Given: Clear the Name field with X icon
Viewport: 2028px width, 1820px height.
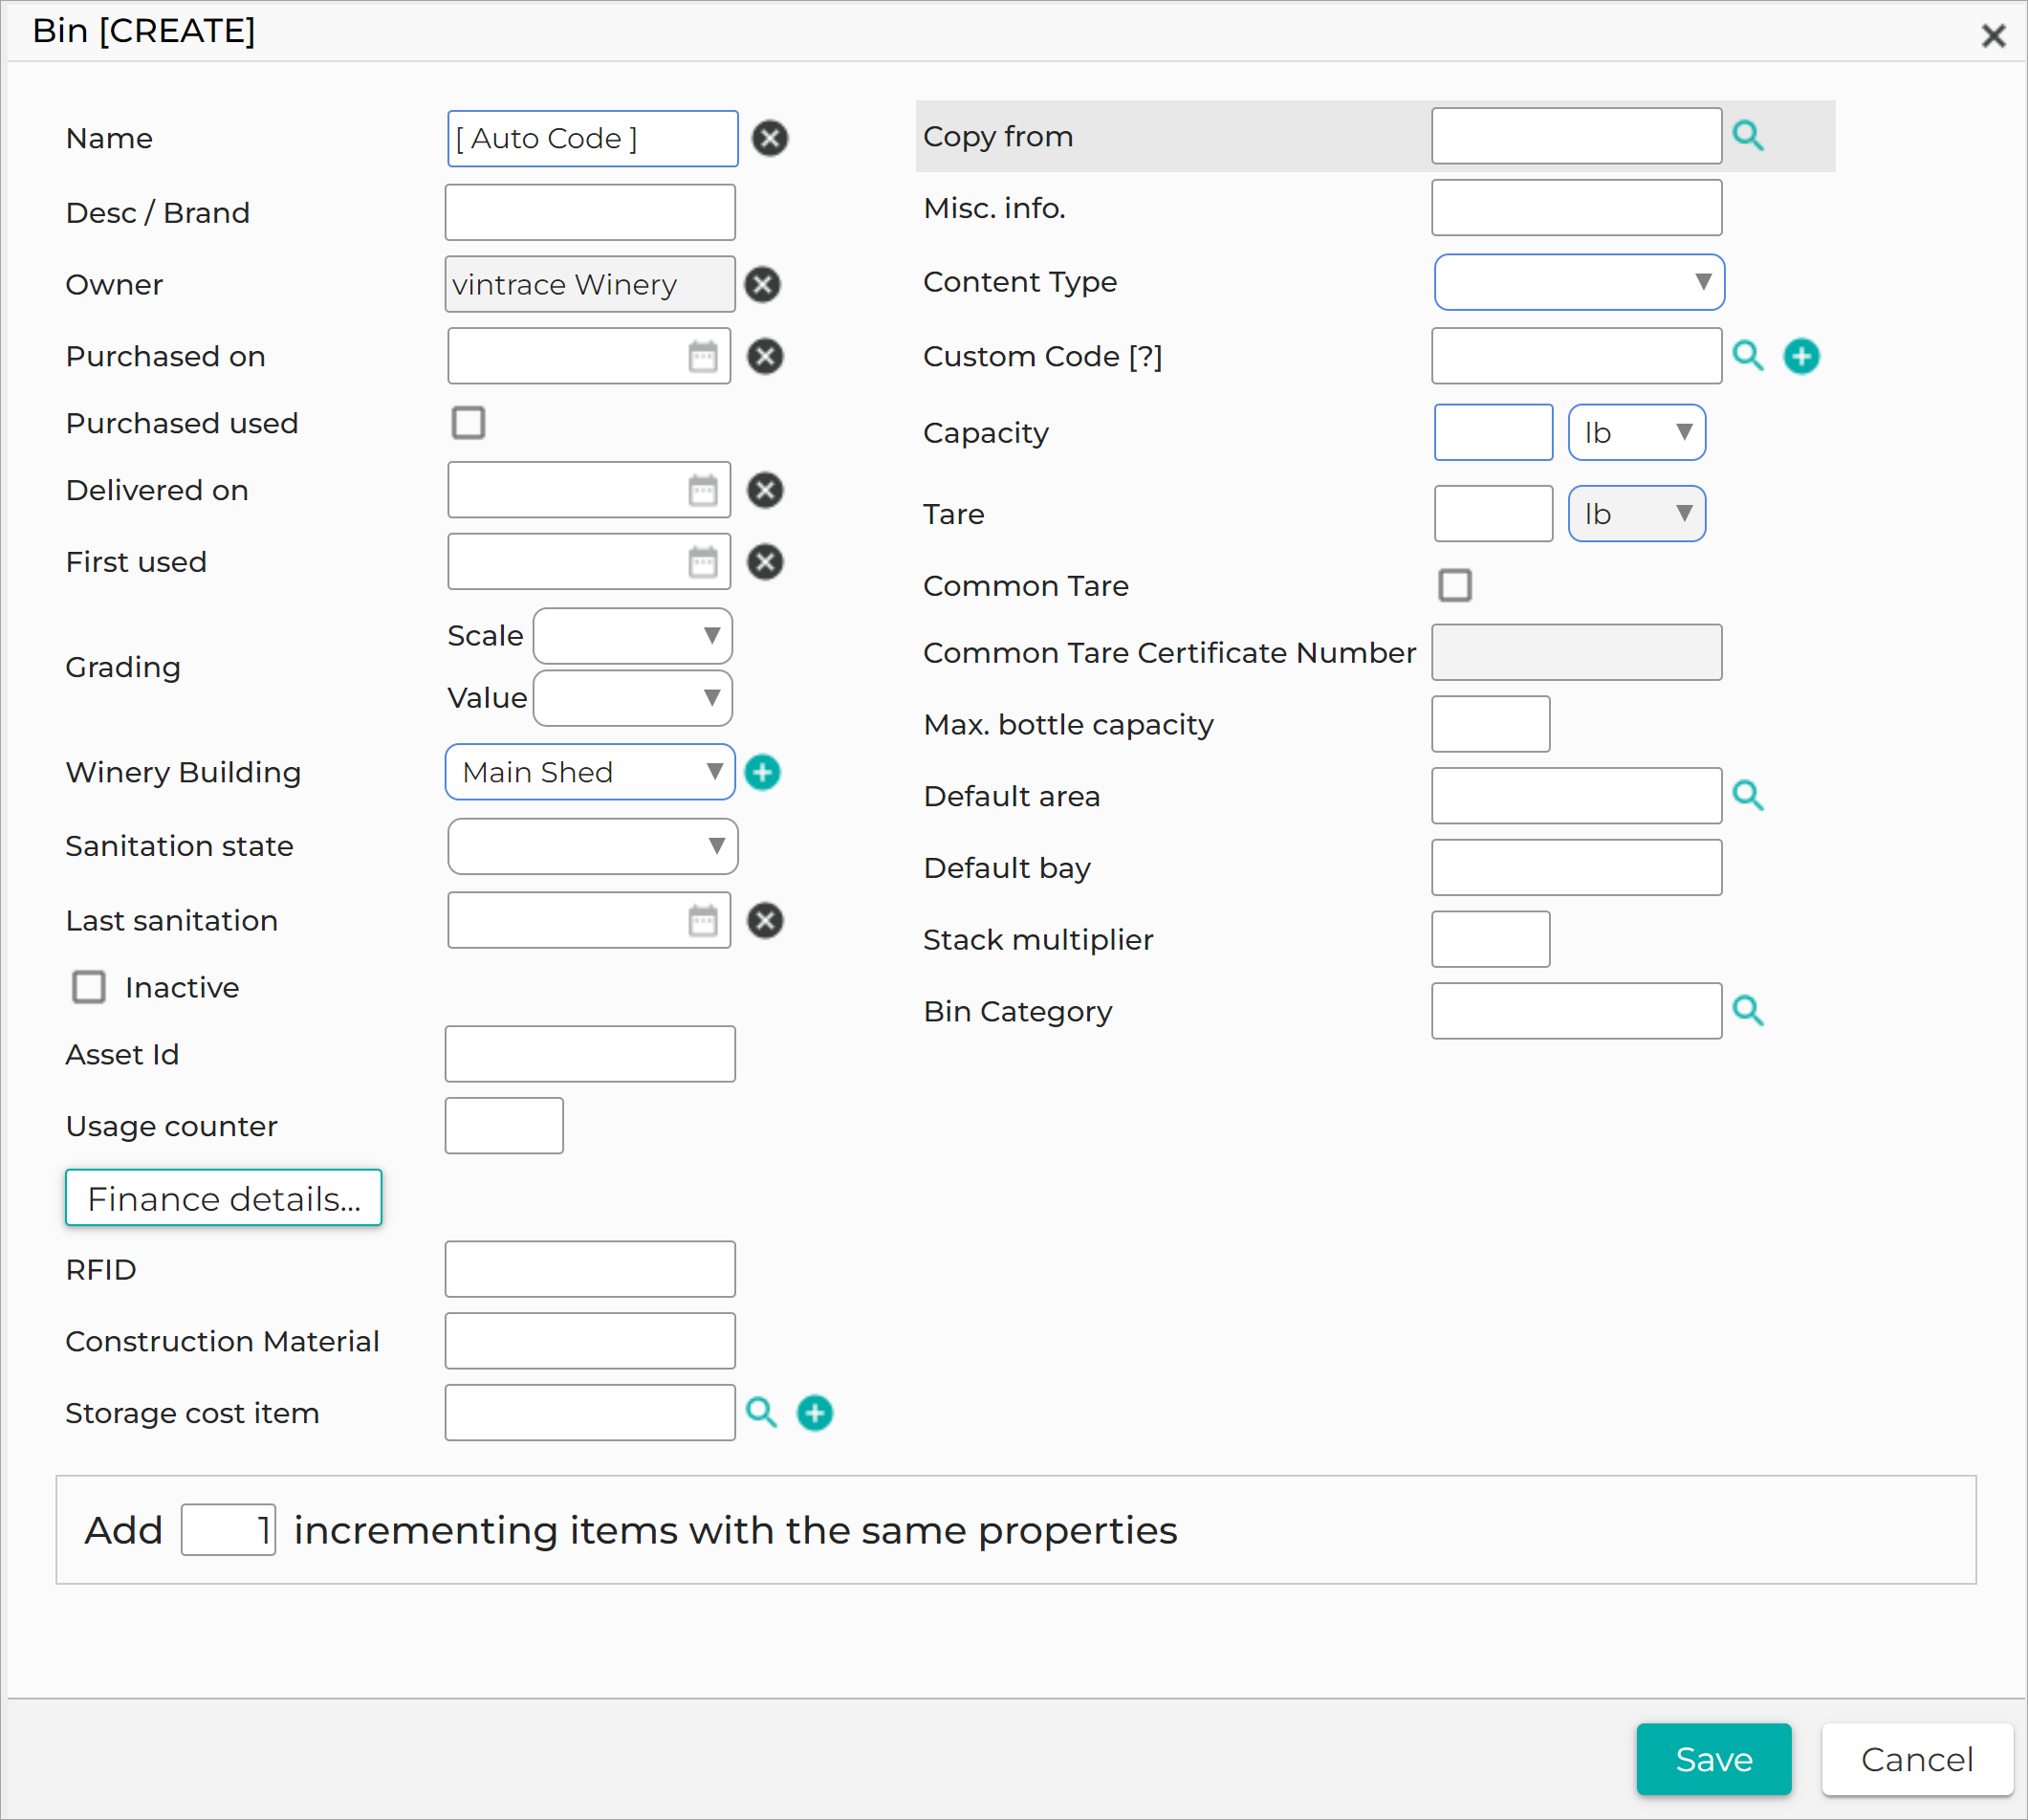Looking at the screenshot, I should 770,138.
